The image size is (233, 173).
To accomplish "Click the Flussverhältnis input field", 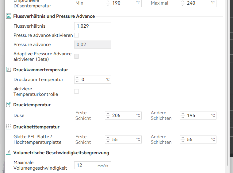I will coord(92,26).
